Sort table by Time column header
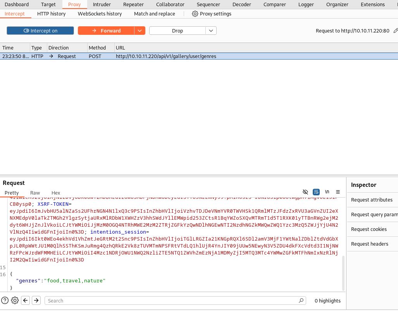The width and height of the screenshot is (398, 311). 15,48
